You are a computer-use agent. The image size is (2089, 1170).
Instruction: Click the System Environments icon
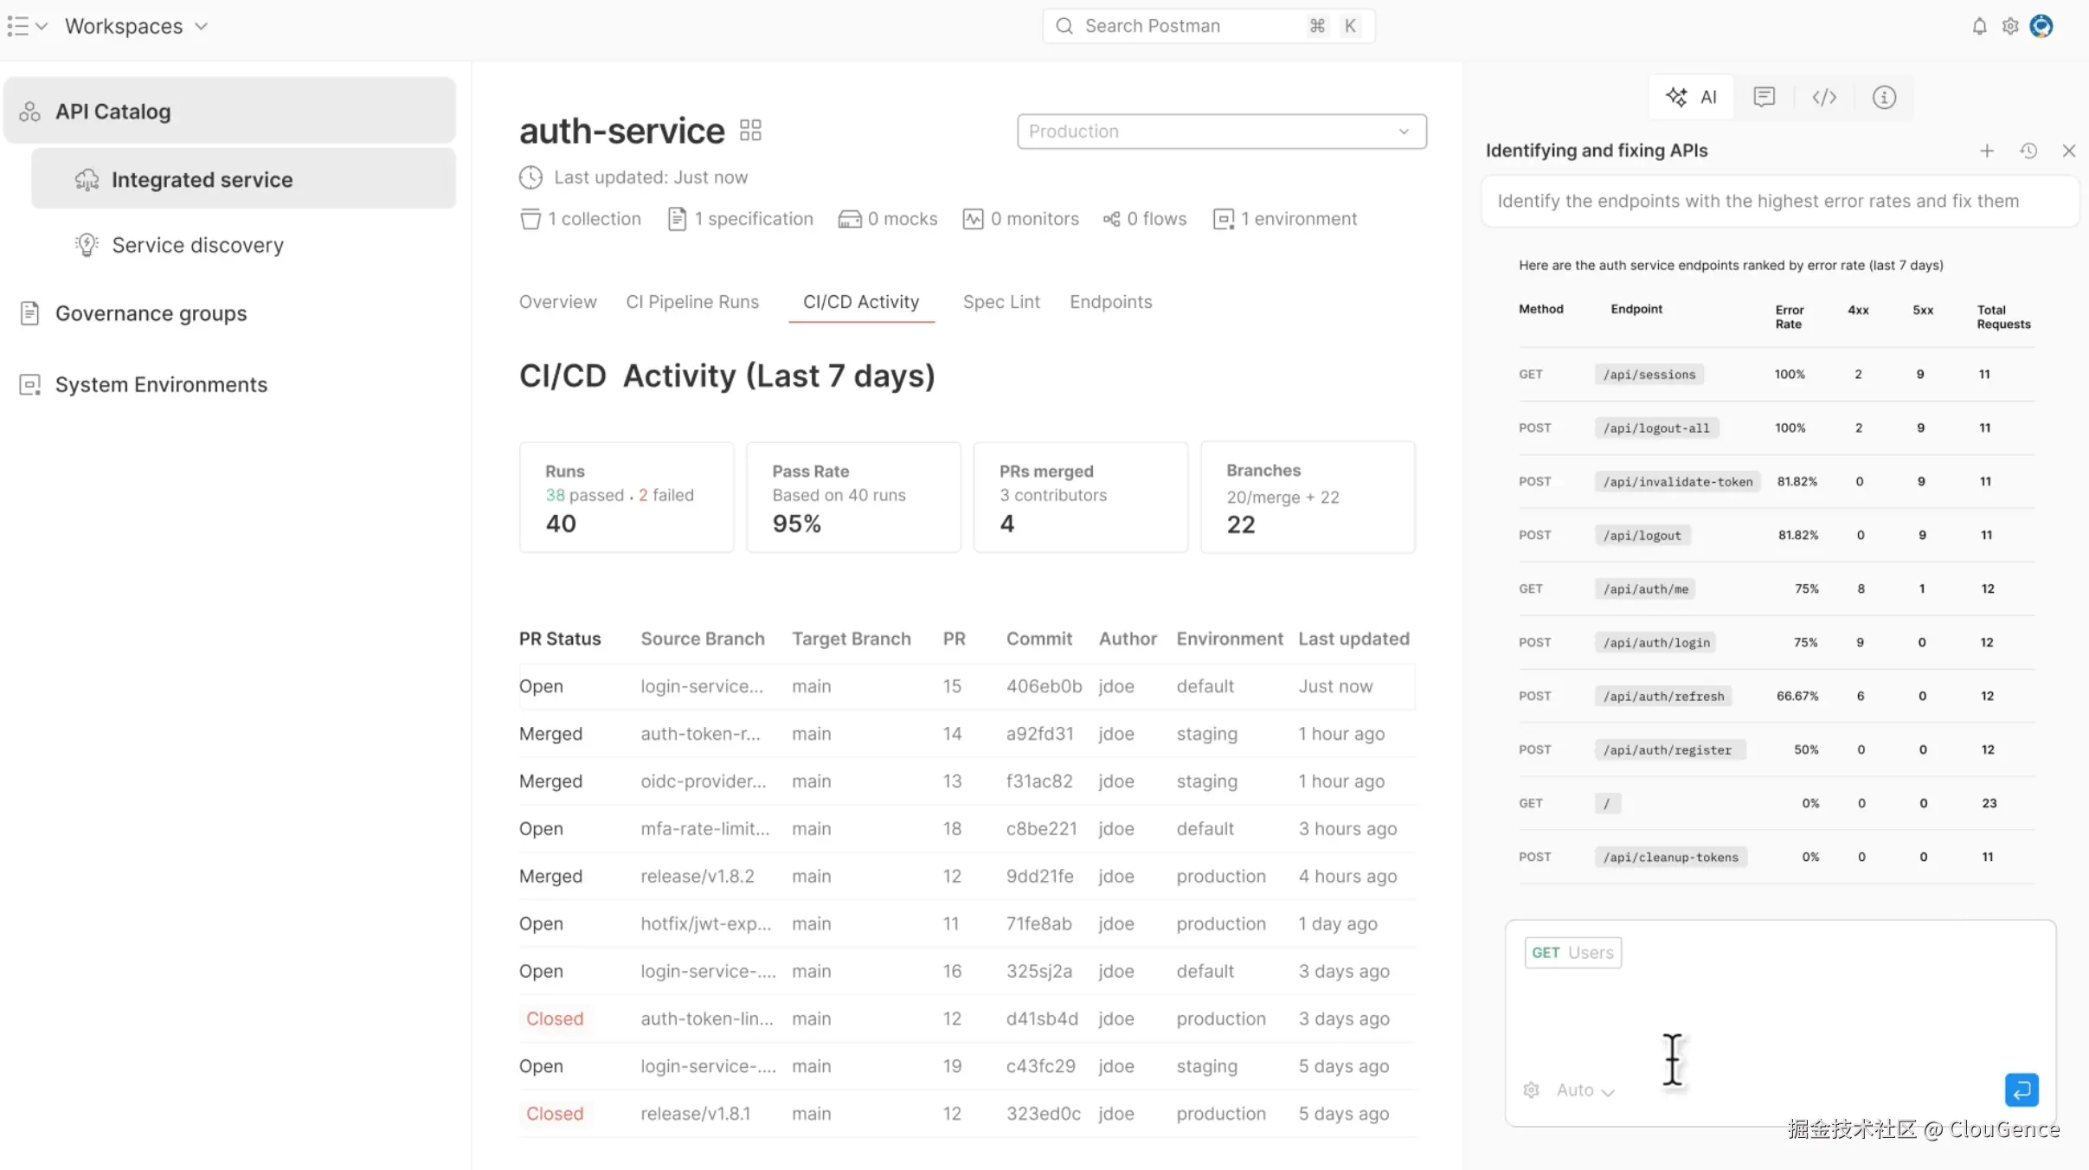point(30,384)
